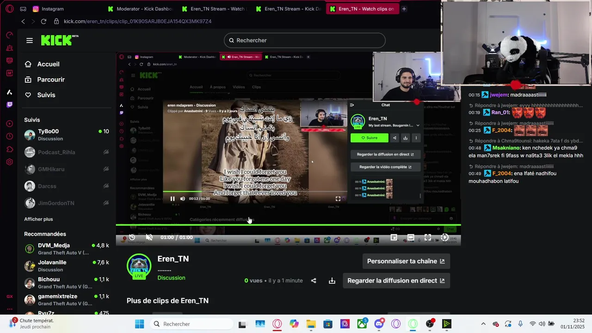The width and height of the screenshot is (592, 333).
Task: Download the clip with the download icon
Action: click(332, 281)
